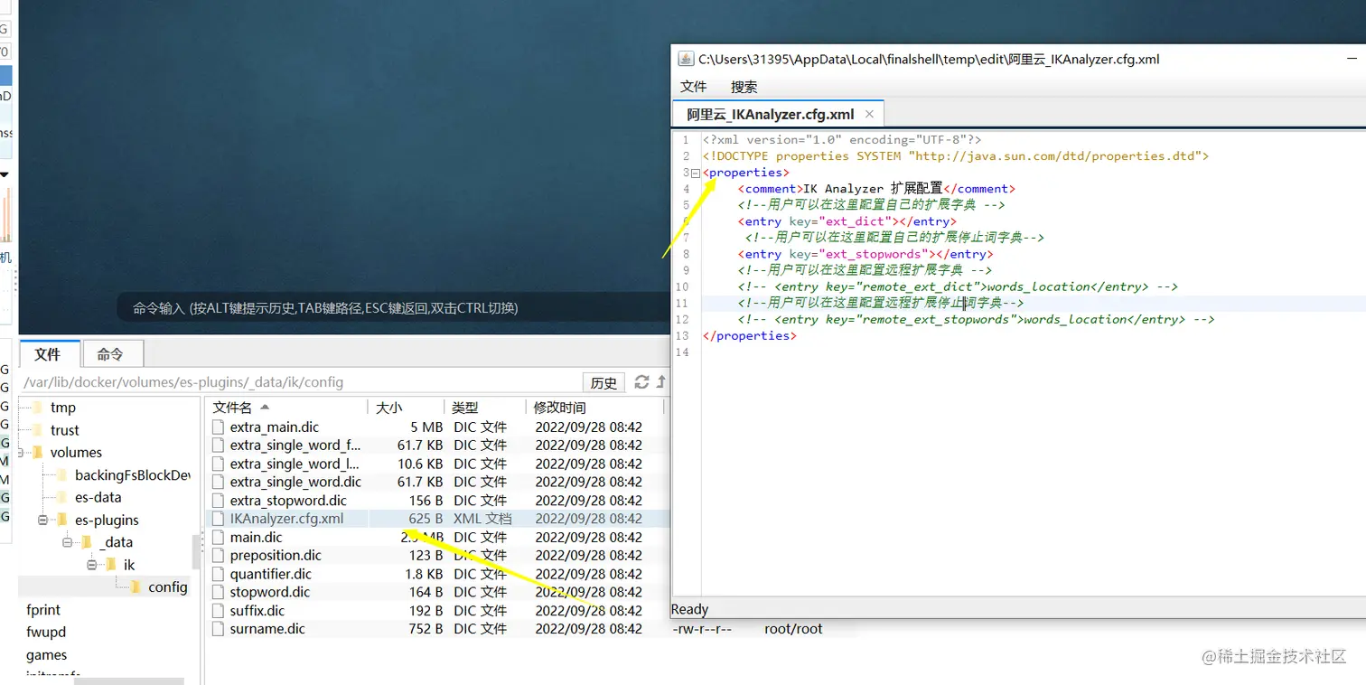The image size is (1366, 685).
Task: Select the config folder icon
Action: point(136,587)
